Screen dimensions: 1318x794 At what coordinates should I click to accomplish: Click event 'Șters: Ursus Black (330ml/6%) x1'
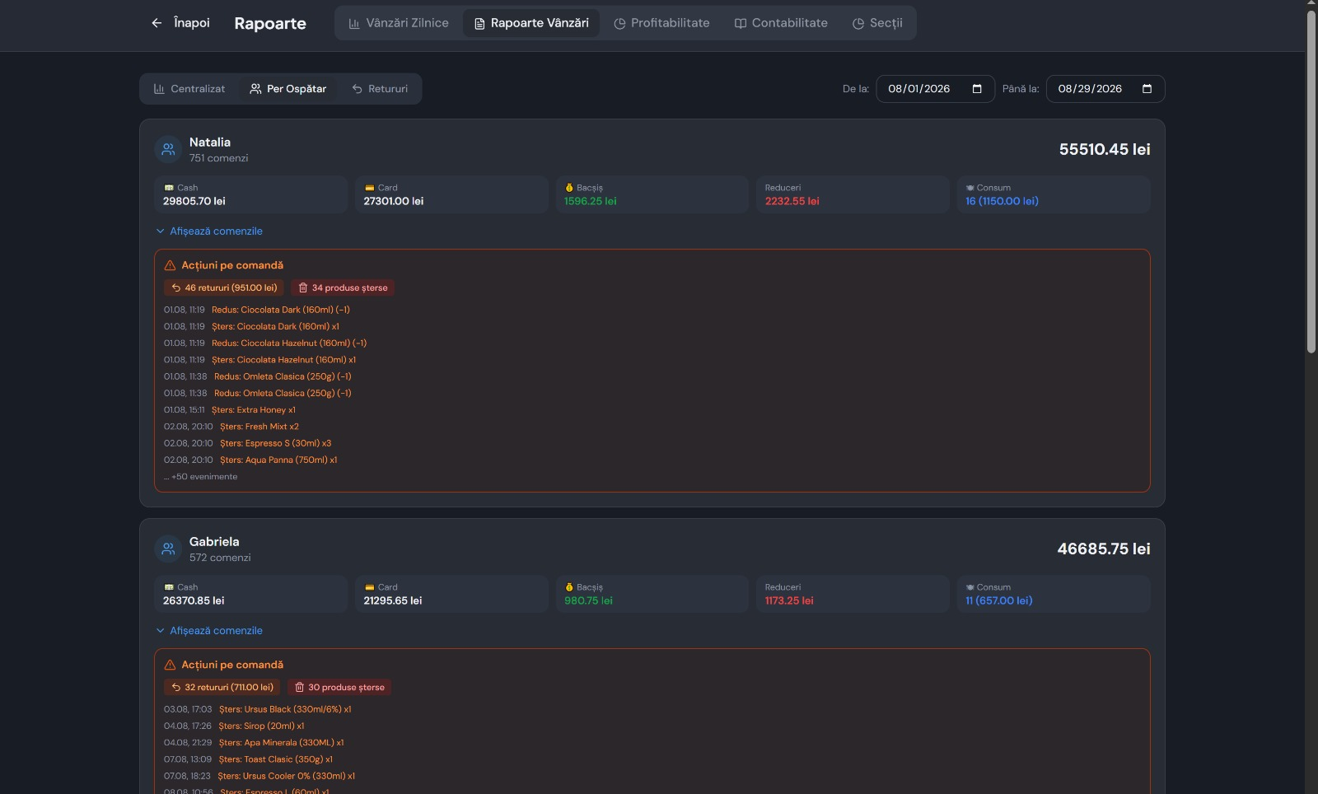pos(285,709)
